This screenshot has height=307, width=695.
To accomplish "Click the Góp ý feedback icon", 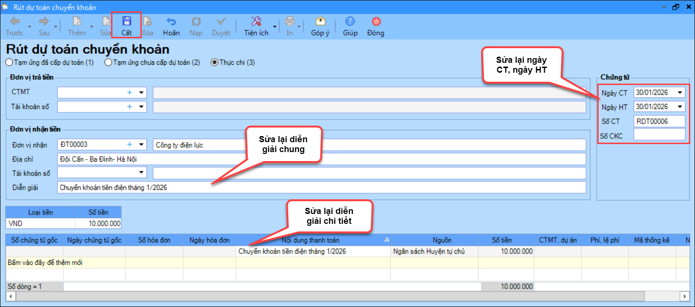I will 320,22.
